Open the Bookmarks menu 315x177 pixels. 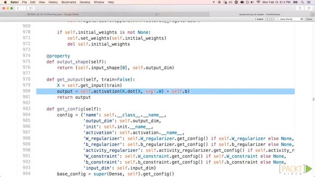[x=68, y=2]
